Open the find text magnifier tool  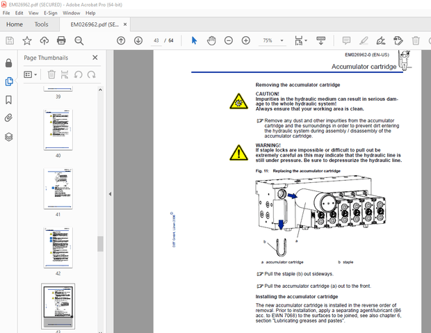click(79, 41)
